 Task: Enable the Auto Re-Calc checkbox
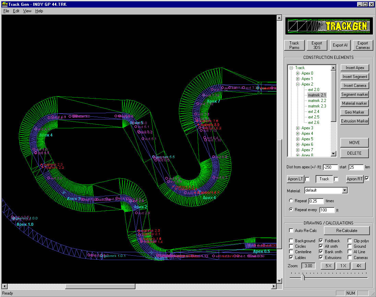[291, 231]
